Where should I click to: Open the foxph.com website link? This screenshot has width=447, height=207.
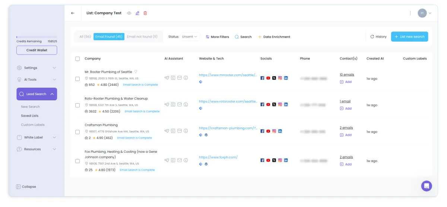[x=218, y=157]
